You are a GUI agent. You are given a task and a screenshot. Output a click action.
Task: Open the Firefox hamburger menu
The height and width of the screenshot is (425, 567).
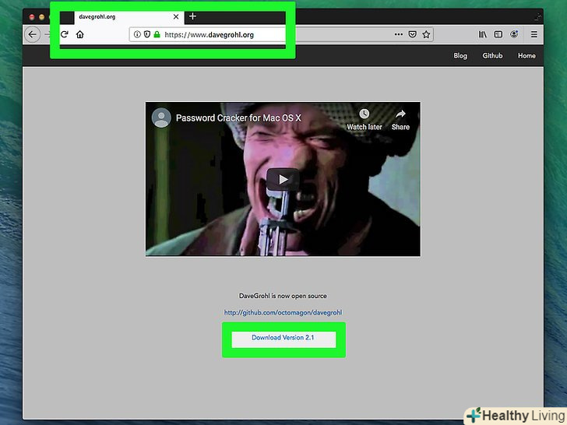pos(534,34)
